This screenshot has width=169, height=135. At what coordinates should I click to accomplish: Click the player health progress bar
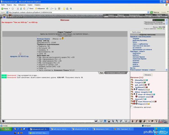click(159, 20)
